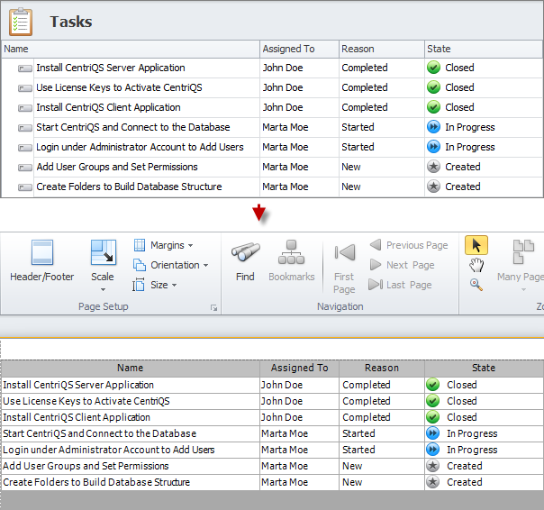Viewport: 544px width, 510px height.
Task: Open the Bookmarks panel
Action: point(292,261)
